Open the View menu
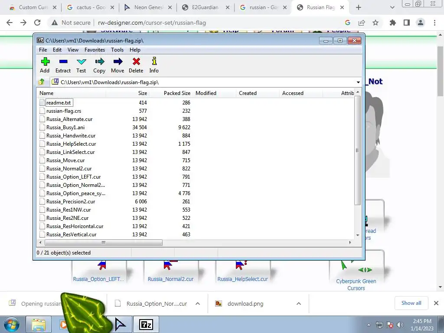 [73, 50]
